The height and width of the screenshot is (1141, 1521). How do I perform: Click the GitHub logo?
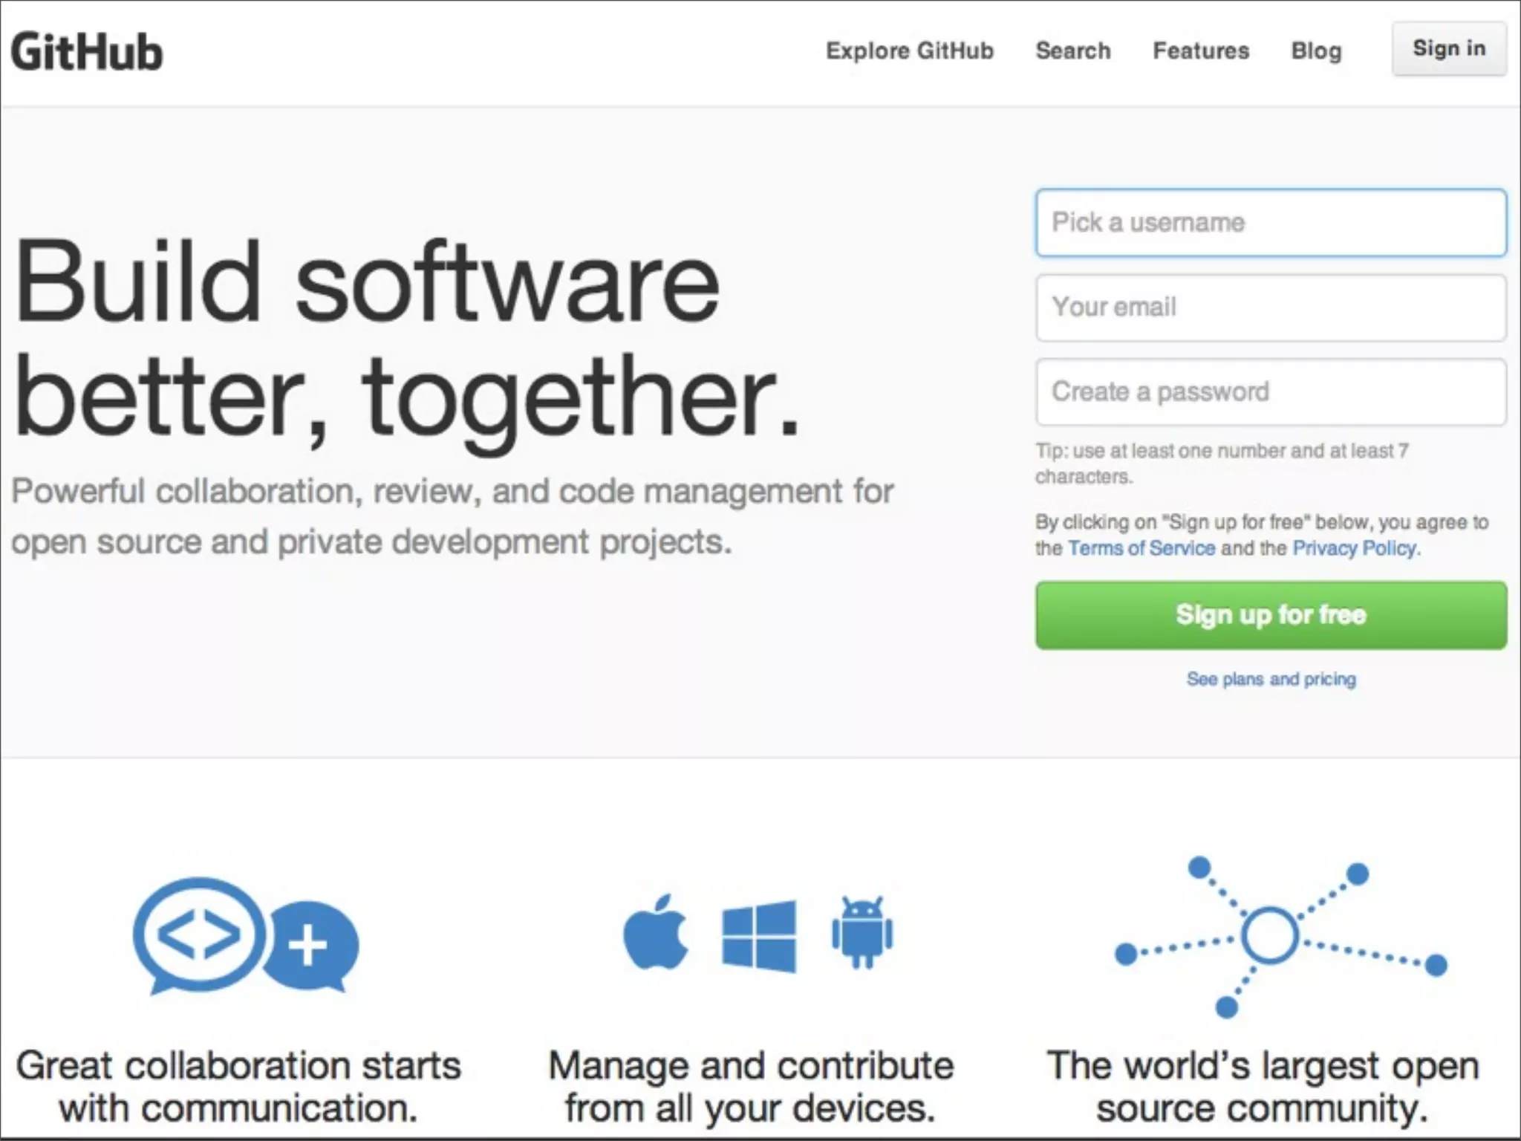coord(87,52)
